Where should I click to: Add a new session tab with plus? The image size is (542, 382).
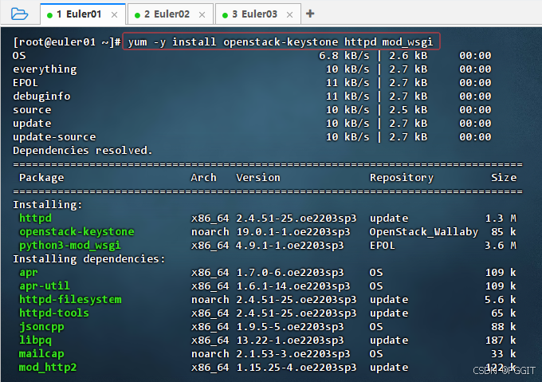tap(310, 14)
